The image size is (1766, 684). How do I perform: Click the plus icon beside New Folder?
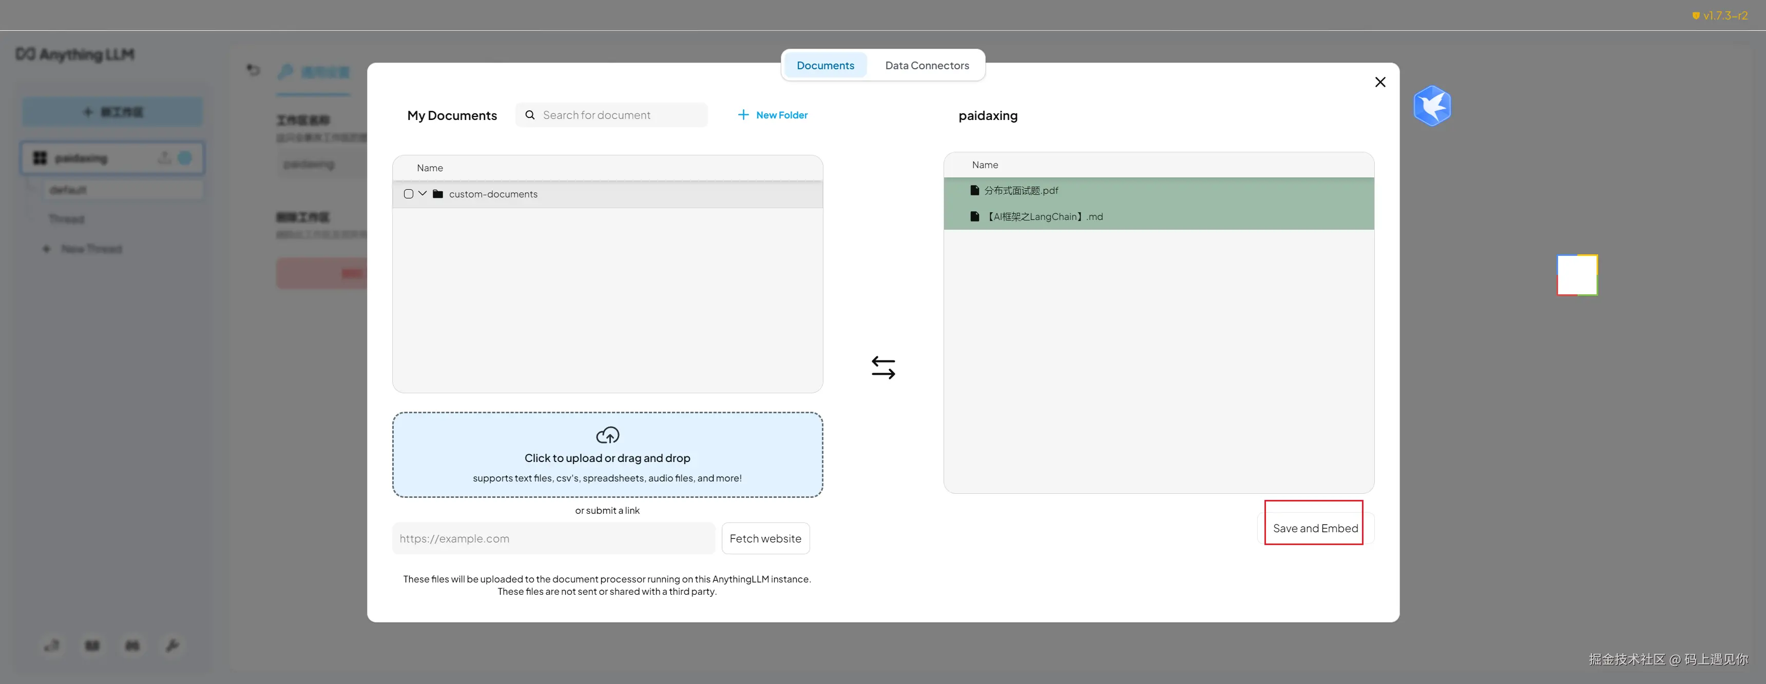point(743,115)
